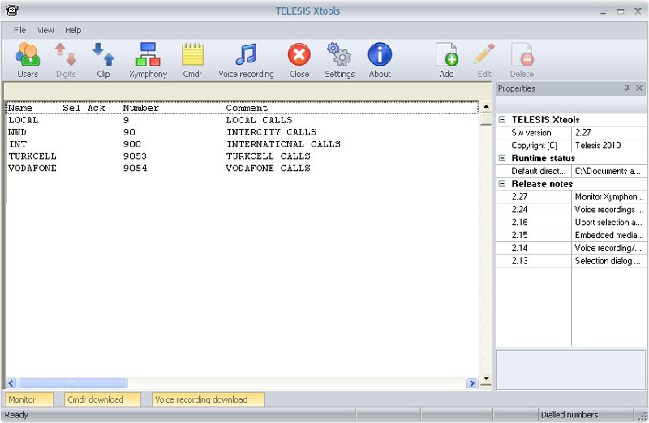This screenshot has width=649, height=423.
Task: Click the horizontal scrollbar thumb
Action: pyautogui.click(x=72, y=383)
